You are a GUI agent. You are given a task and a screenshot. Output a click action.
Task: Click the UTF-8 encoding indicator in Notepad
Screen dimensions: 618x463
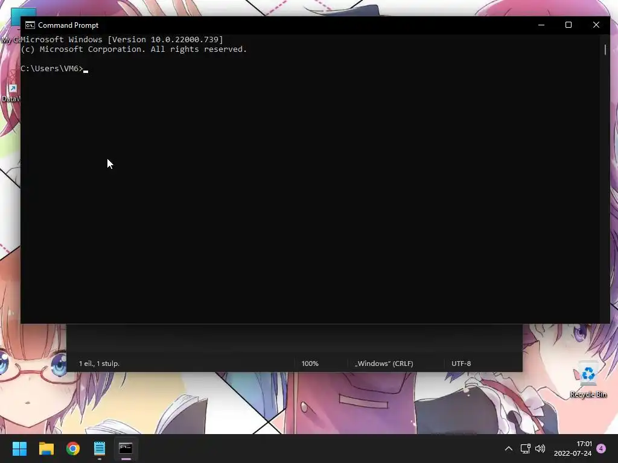coord(461,364)
